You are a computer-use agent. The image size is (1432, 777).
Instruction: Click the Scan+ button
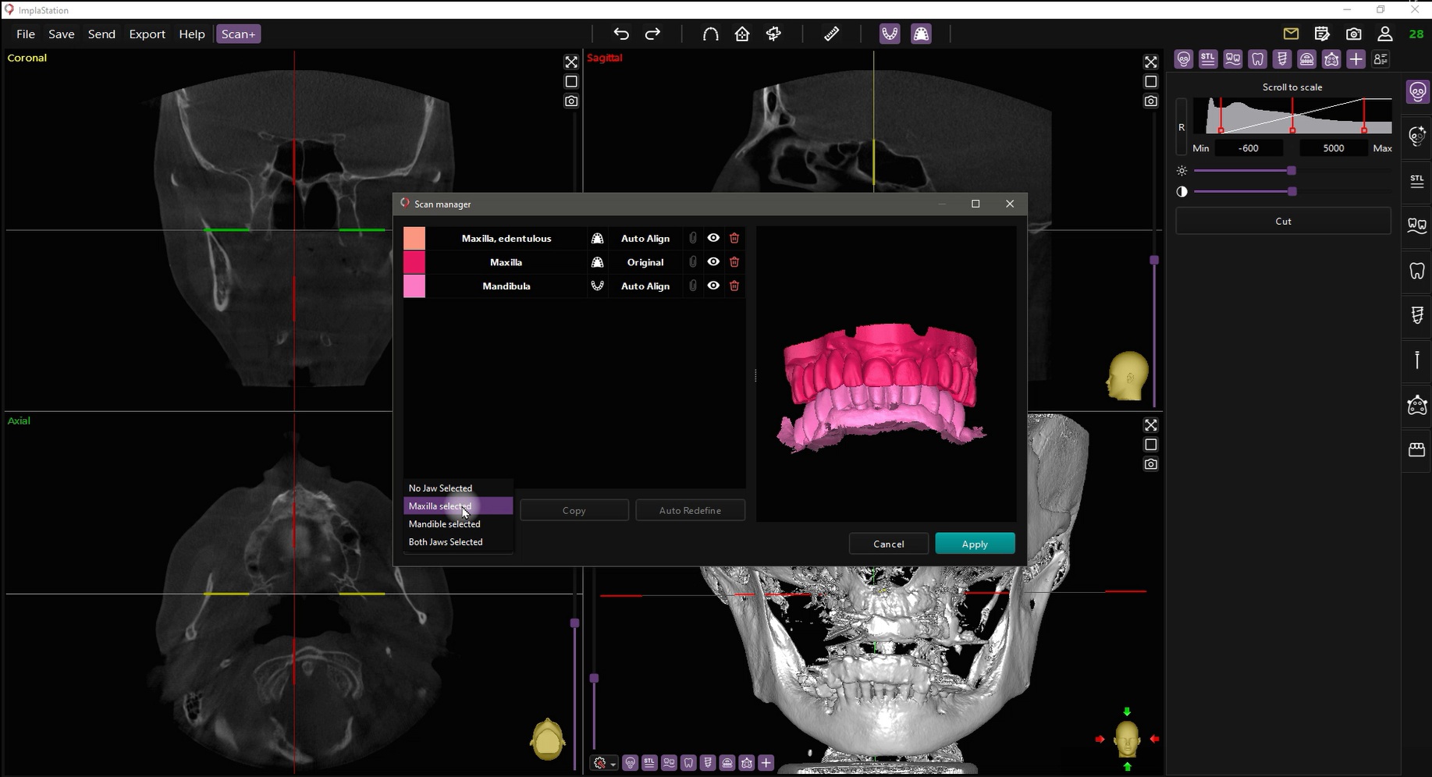click(238, 34)
